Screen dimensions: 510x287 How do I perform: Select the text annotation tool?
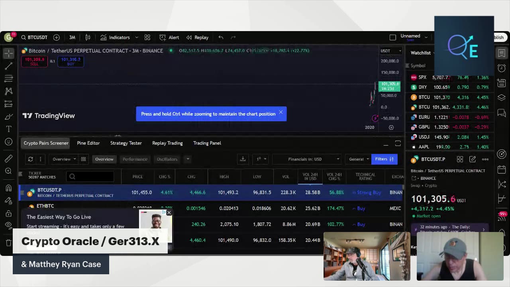point(9,129)
